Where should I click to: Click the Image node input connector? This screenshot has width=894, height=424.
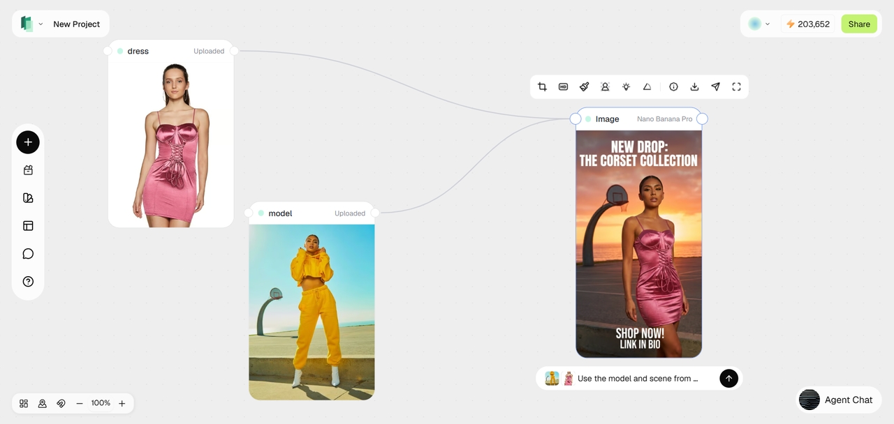[576, 119]
